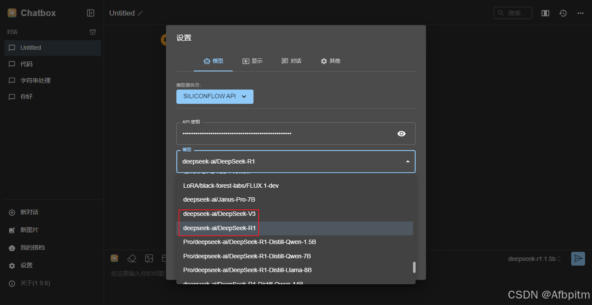Switch to the 显示 settings tab
Image resolution: width=592 pixels, height=305 pixels.
tap(252, 61)
